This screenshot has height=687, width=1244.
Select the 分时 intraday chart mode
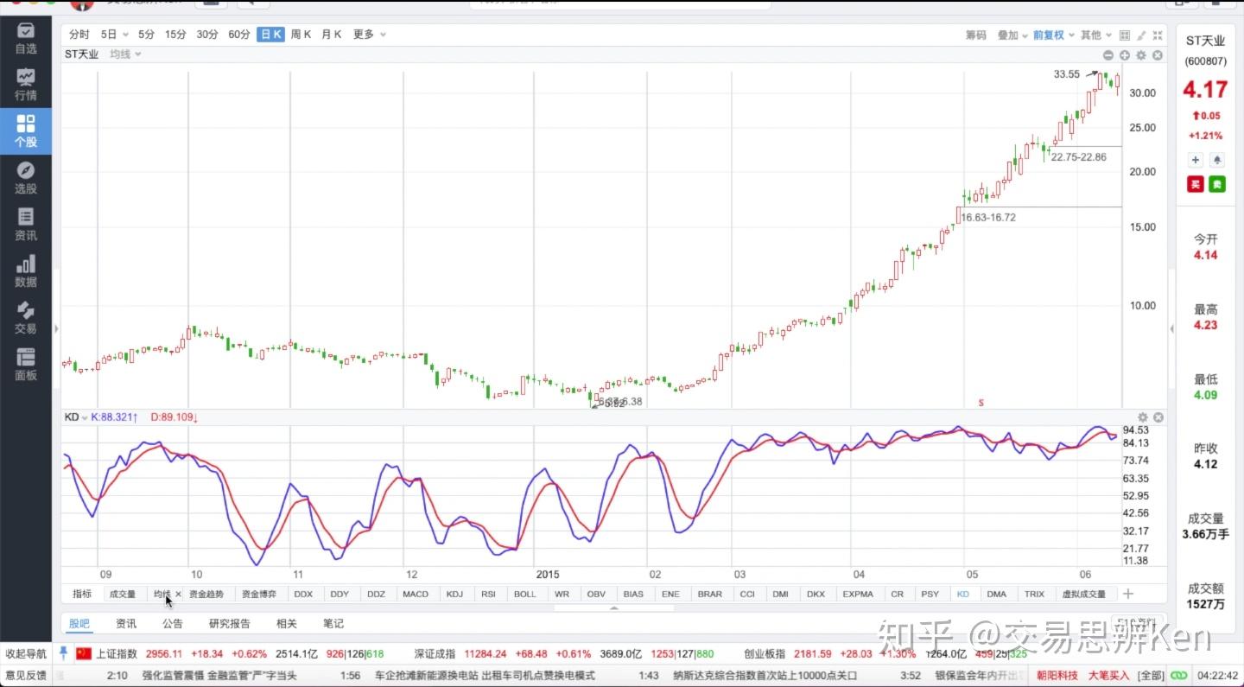[x=79, y=35]
